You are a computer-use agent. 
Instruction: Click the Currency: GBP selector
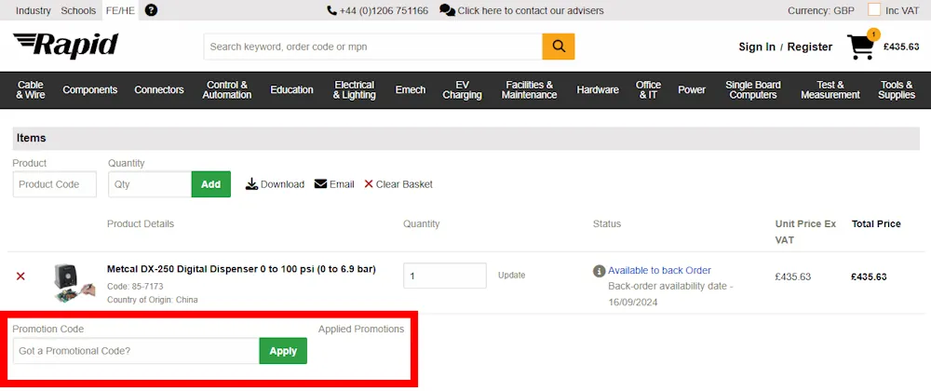point(821,10)
